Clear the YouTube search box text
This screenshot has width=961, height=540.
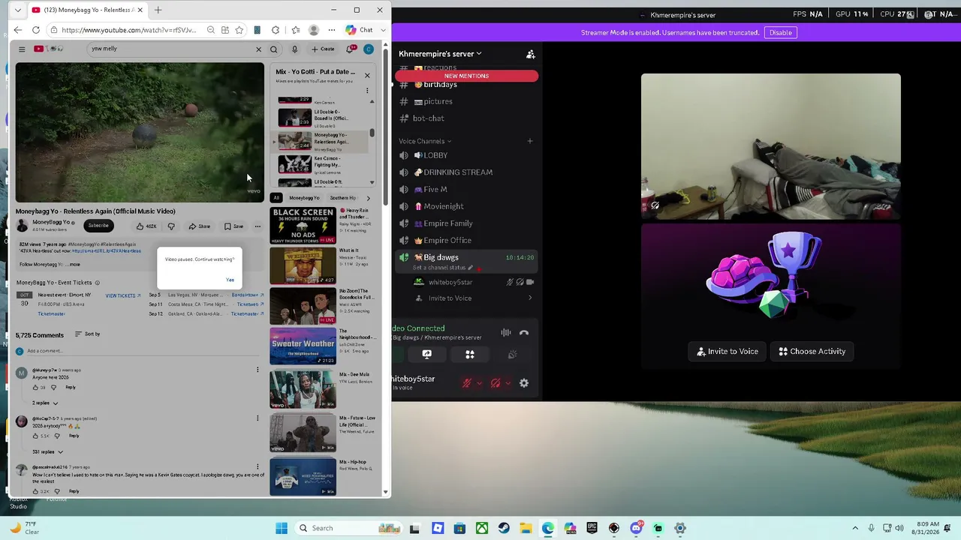pyautogui.click(x=259, y=49)
